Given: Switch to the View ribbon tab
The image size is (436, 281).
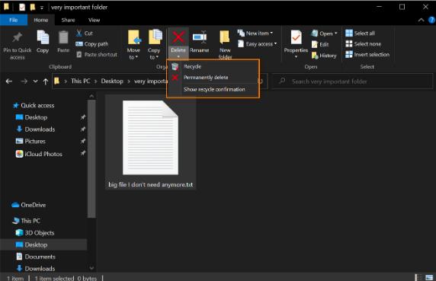Looking at the screenshot, I should pos(94,20).
